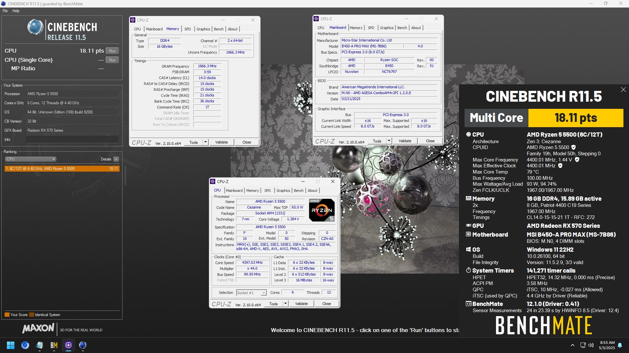The width and height of the screenshot is (629, 353).
Task: Click the 18.11 pts Multi Core score
Action: 576,118
